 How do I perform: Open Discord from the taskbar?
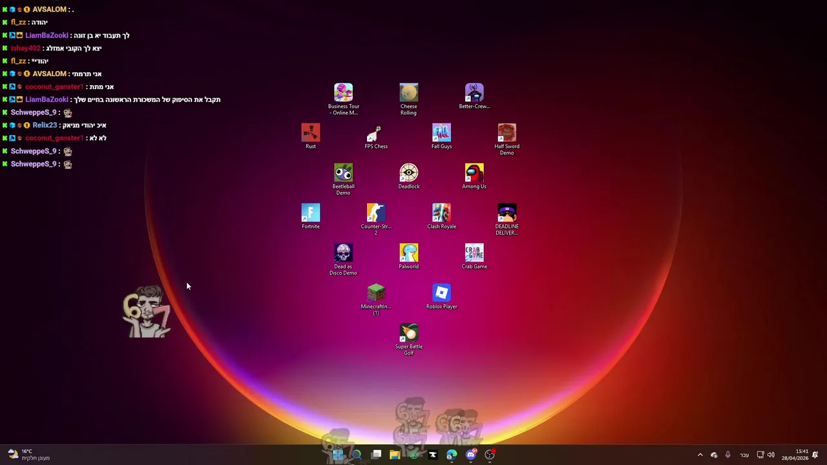pyautogui.click(x=471, y=455)
